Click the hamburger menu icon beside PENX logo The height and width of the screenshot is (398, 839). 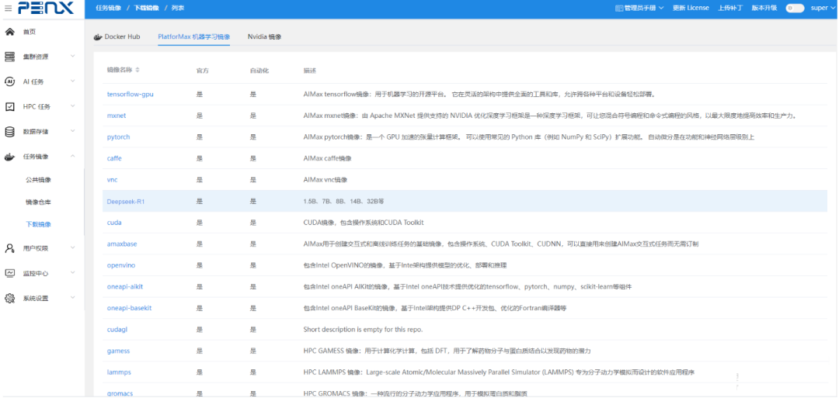tap(8, 9)
